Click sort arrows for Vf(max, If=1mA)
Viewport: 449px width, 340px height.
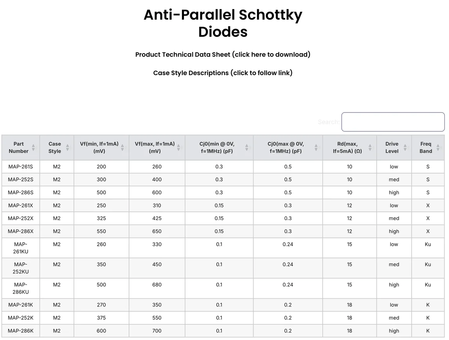click(178, 147)
